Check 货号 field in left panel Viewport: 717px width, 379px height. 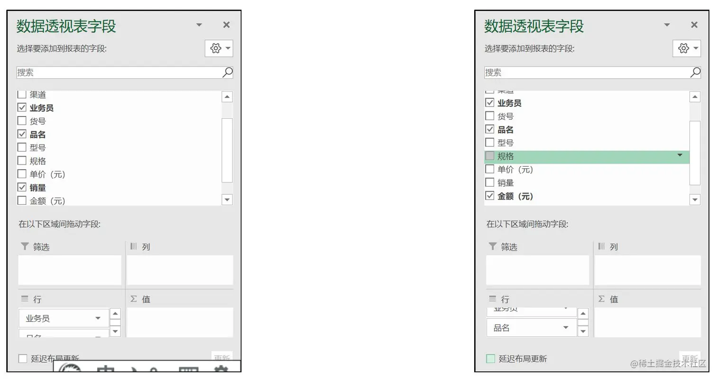click(x=22, y=121)
